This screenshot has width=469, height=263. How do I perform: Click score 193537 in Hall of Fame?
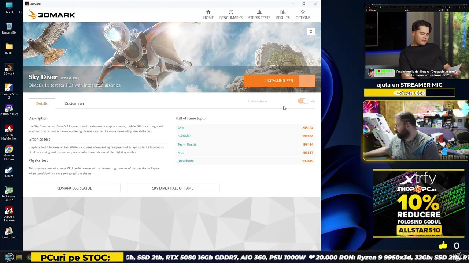click(x=307, y=153)
